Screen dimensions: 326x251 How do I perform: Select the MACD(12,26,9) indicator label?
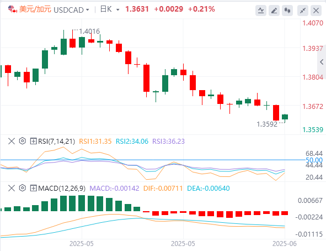(x=62, y=189)
